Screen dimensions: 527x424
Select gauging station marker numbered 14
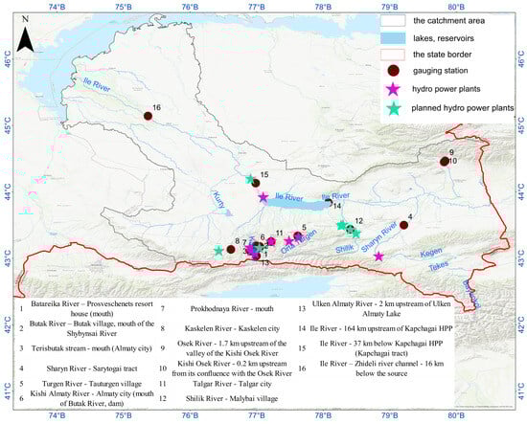329,202
